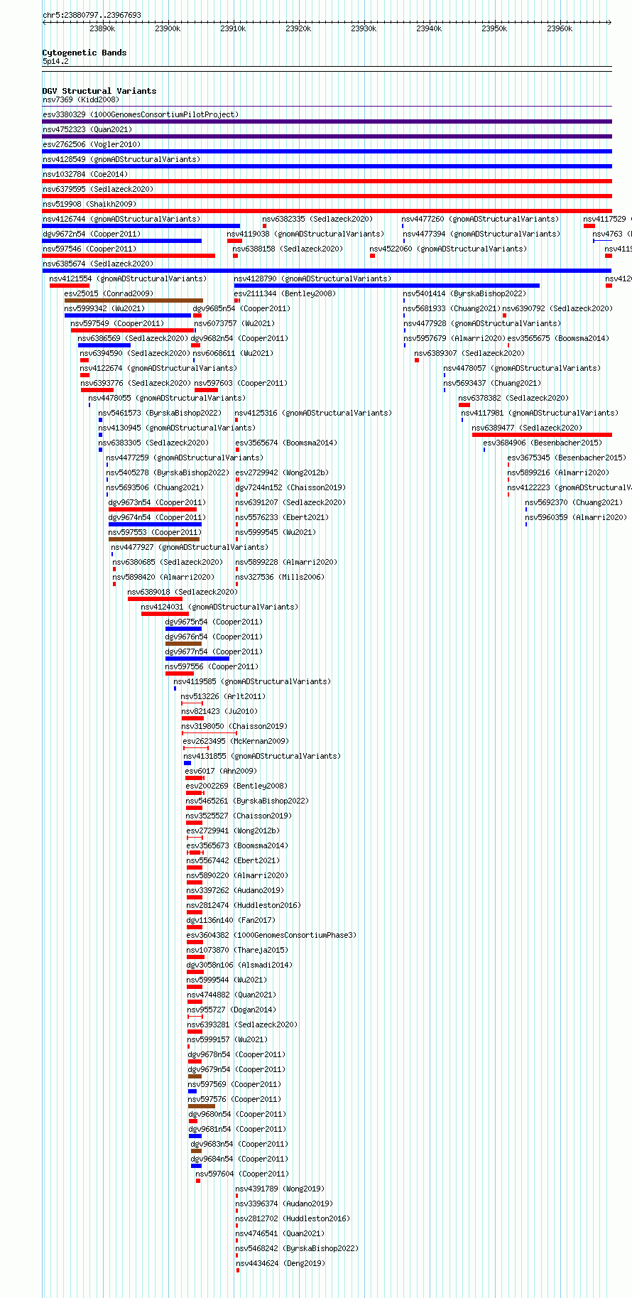Click nsv4434624 (Deng2019) label
Screen dimensions: 632x1298
click(280, 1263)
